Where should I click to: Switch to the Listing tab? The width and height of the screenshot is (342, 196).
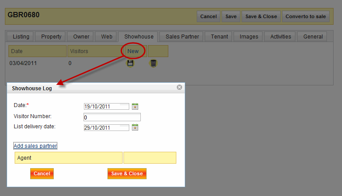21,37
